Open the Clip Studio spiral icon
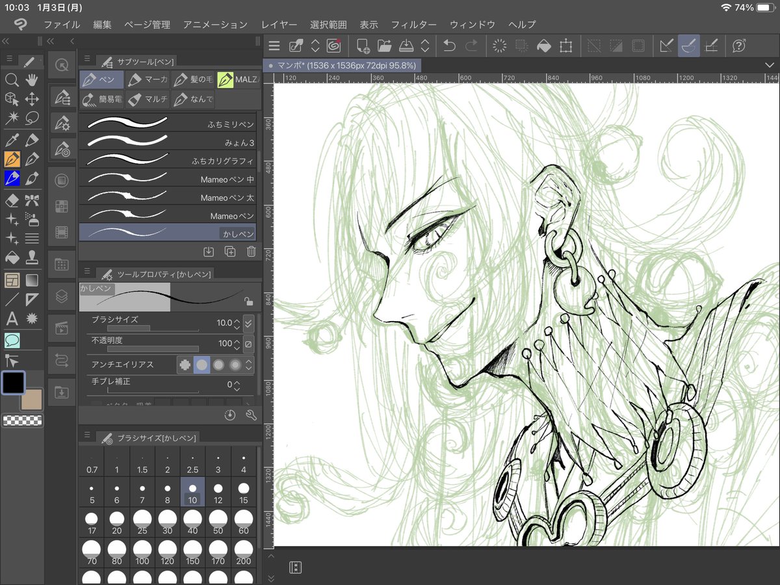 [x=334, y=45]
